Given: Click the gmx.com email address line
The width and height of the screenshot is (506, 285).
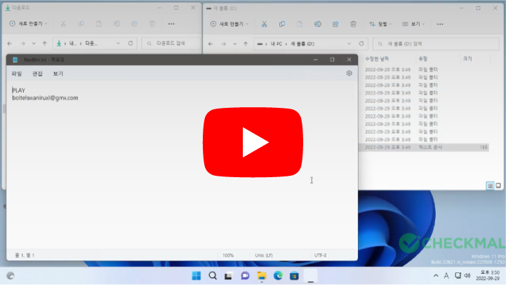Looking at the screenshot, I should (x=45, y=98).
